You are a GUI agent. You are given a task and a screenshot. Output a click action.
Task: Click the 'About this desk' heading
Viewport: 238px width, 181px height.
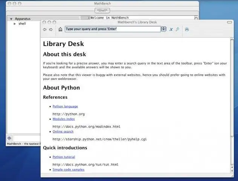tap(64, 54)
